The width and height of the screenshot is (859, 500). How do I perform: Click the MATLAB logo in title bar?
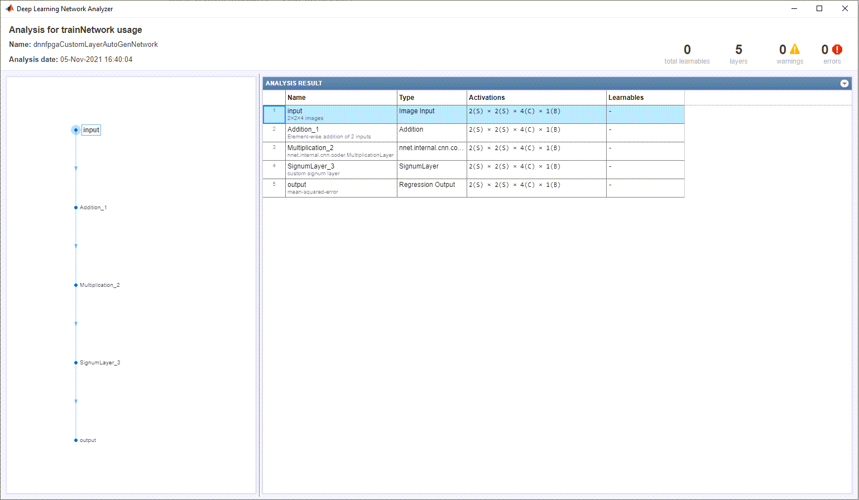click(x=9, y=9)
